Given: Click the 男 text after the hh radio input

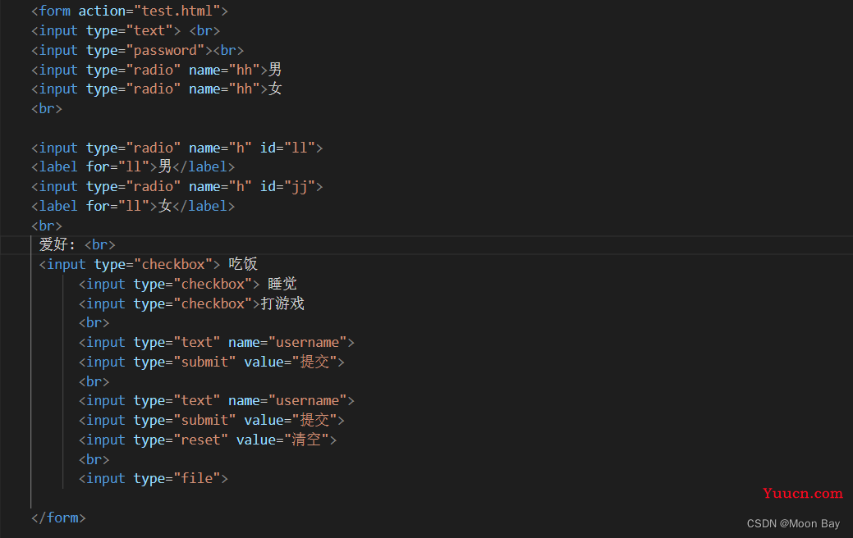Looking at the screenshot, I should pyautogui.click(x=275, y=70).
